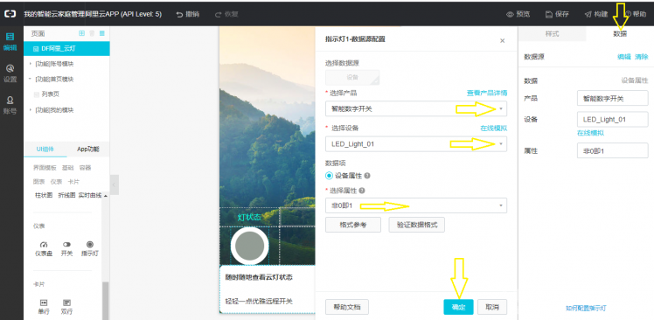Viewport: 654px width, 320px height.
Task: Open the 选择属性 dropdown 非0即1
Action: [416, 205]
